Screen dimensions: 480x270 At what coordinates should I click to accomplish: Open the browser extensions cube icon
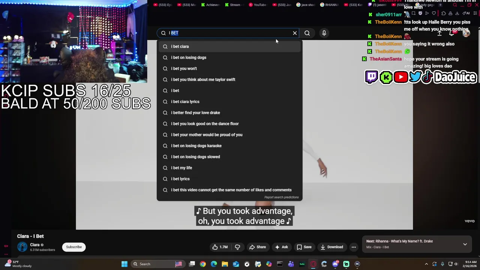coord(444,13)
